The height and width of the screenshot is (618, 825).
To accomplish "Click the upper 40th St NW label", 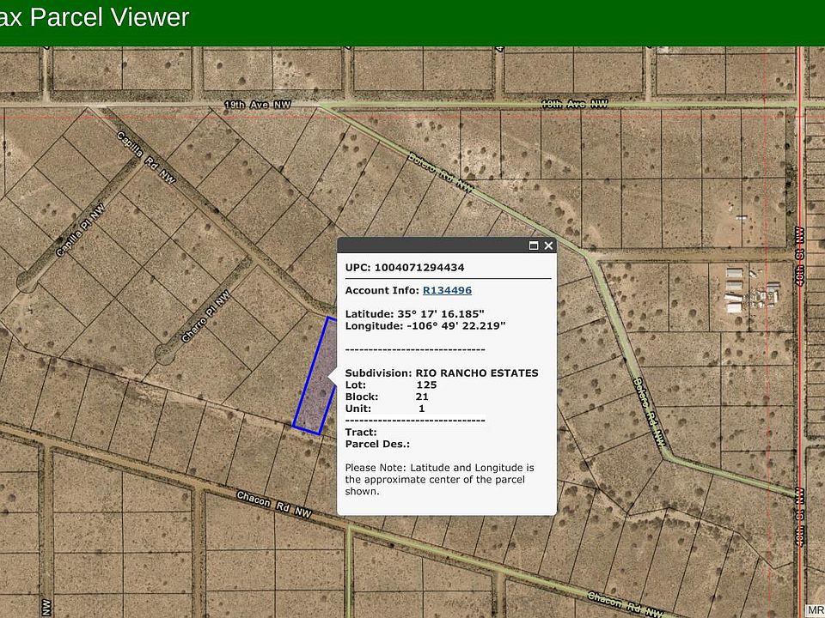I will tap(800, 256).
